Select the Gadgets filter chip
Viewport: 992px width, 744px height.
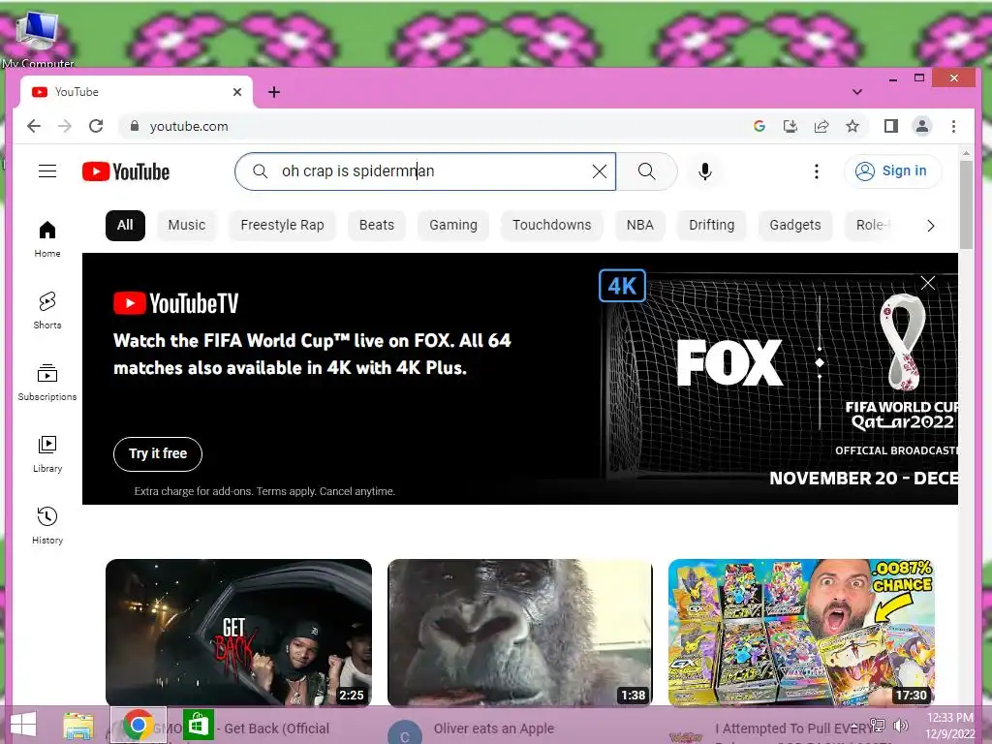pos(795,225)
